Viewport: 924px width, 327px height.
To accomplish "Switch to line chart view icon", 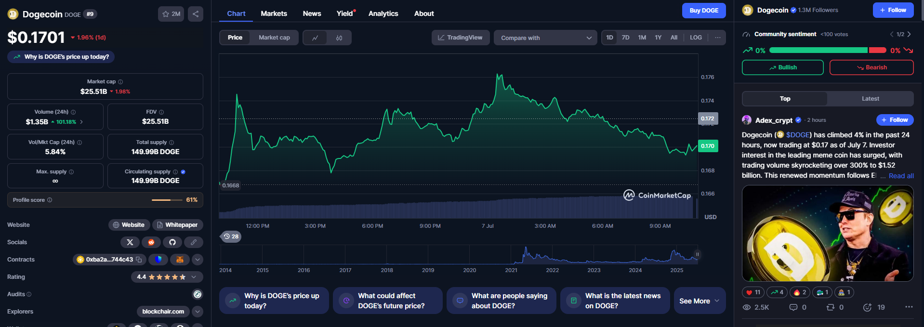I will [315, 38].
